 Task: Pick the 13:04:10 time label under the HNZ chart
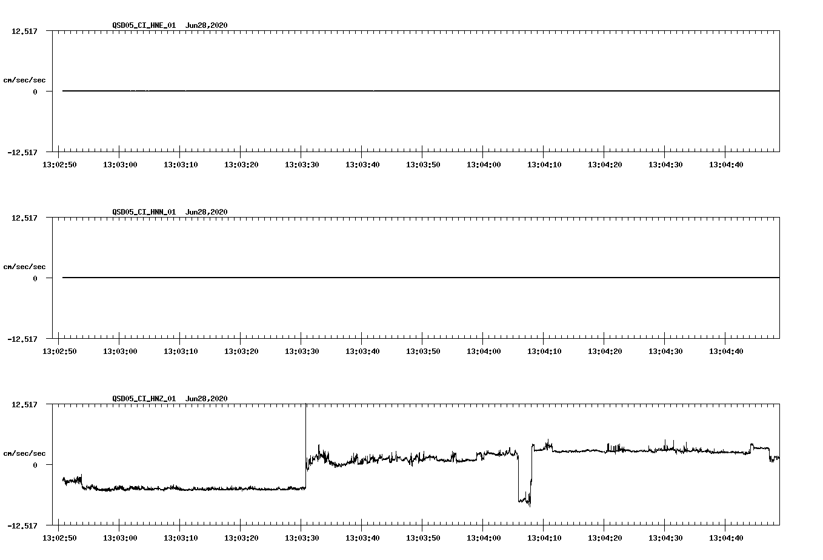[544, 538]
